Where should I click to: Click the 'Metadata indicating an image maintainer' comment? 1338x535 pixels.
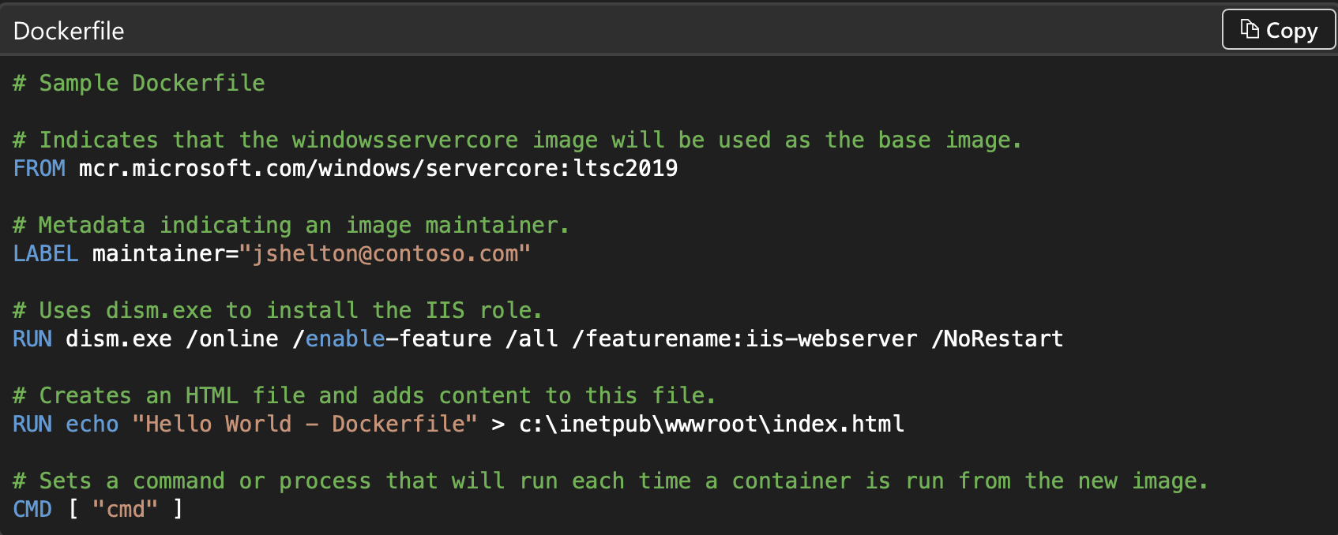[291, 225]
